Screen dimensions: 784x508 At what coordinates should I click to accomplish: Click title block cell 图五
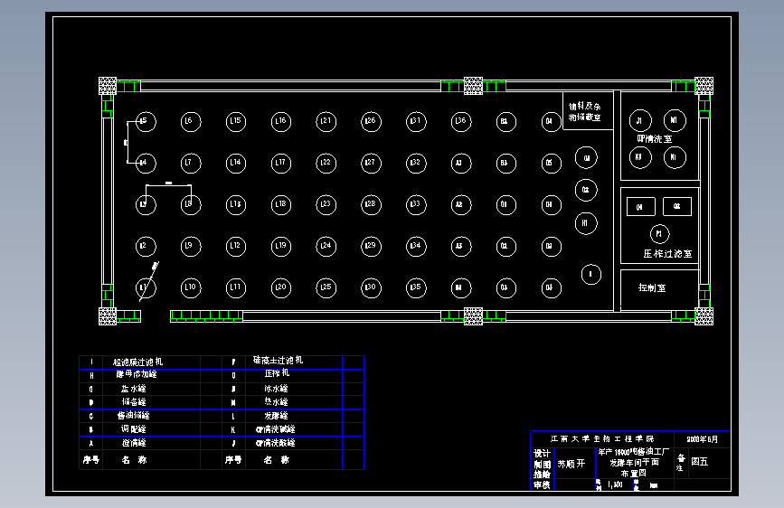[x=700, y=462]
